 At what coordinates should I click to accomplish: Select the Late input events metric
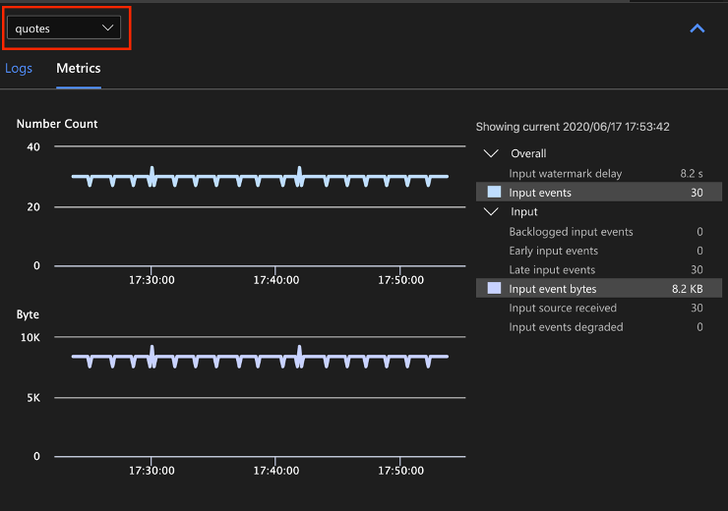click(x=552, y=270)
